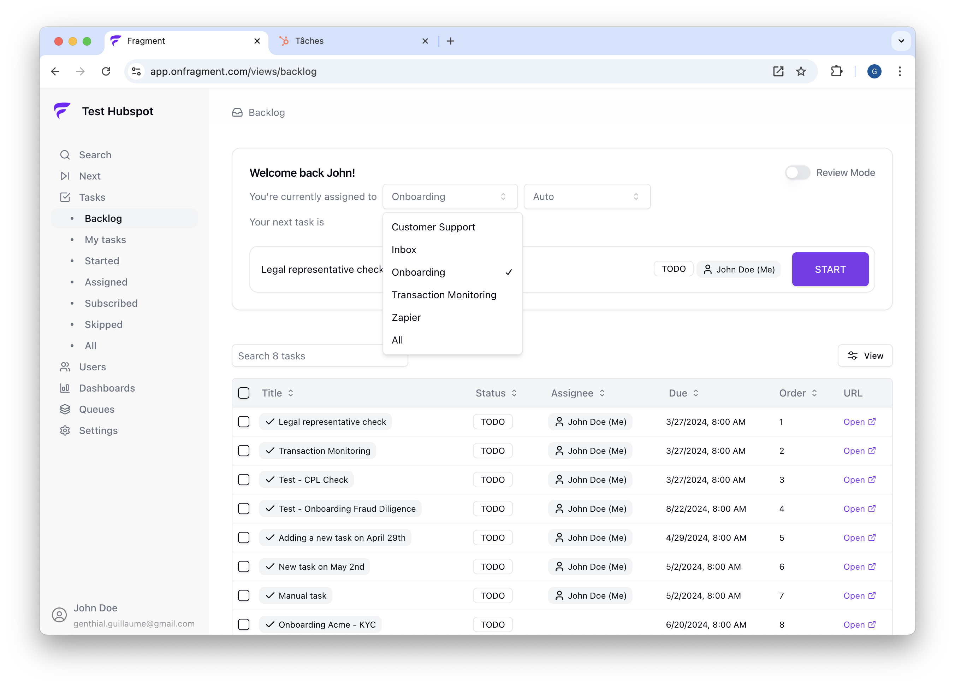Check the Transaction Monitoring row checkbox
Screen dimensions: 955x687
[x=244, y=451]
